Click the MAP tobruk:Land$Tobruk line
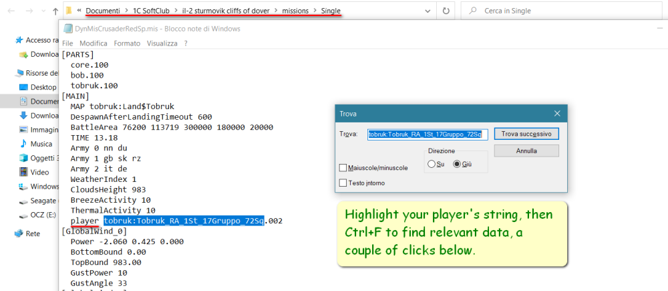Viewport: 668px width, 291px height. click(122, 106)
